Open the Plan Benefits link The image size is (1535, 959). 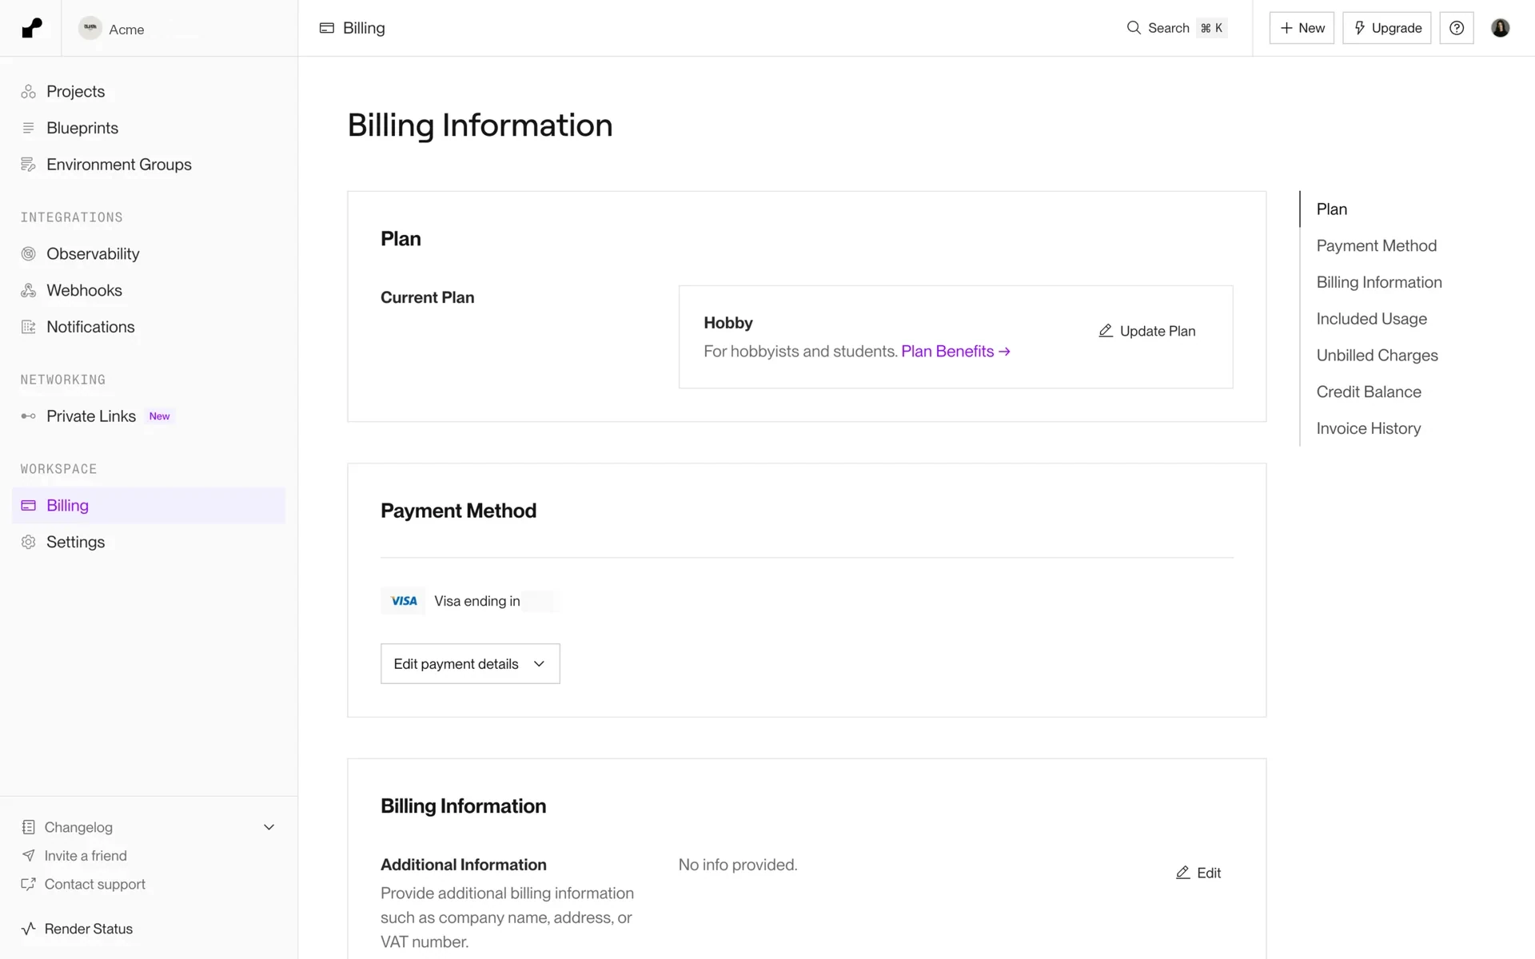pos(956,352)
